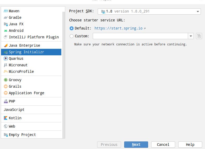Choose Kotlin project type

click(31, 118)
